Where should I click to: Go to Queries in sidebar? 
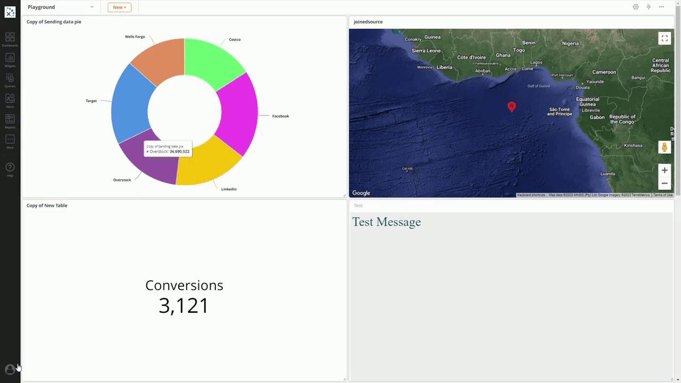tap(10, 80)
